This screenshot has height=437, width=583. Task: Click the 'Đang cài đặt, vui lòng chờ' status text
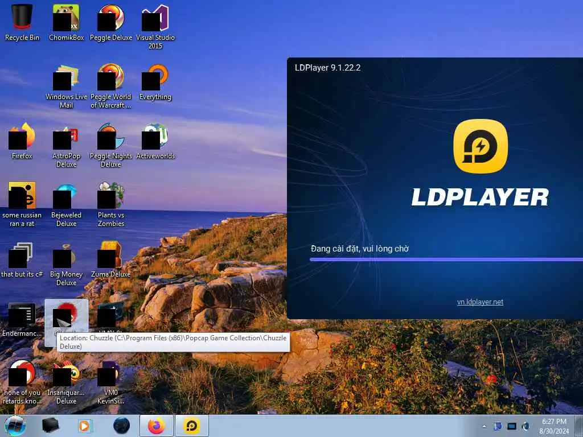(x=360, y=249)
